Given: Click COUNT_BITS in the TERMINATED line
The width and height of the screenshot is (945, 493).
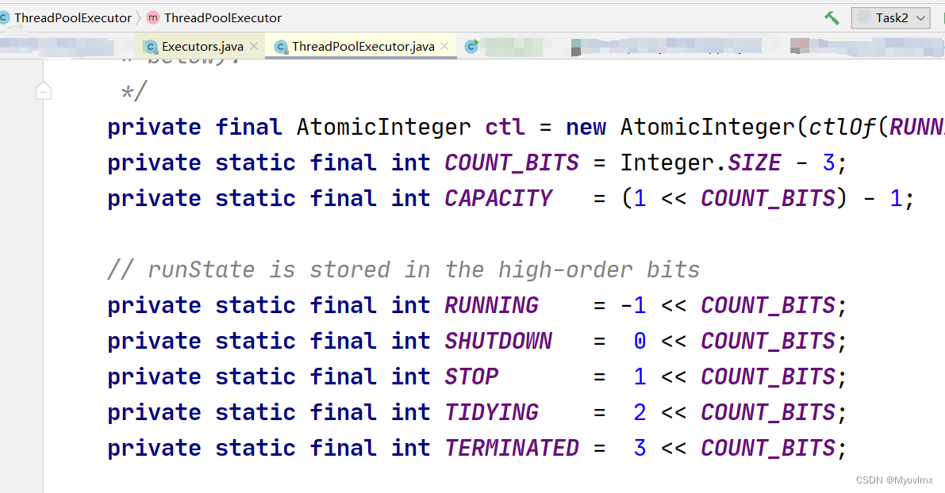Looking at the screenshot, I should point(768,447).
